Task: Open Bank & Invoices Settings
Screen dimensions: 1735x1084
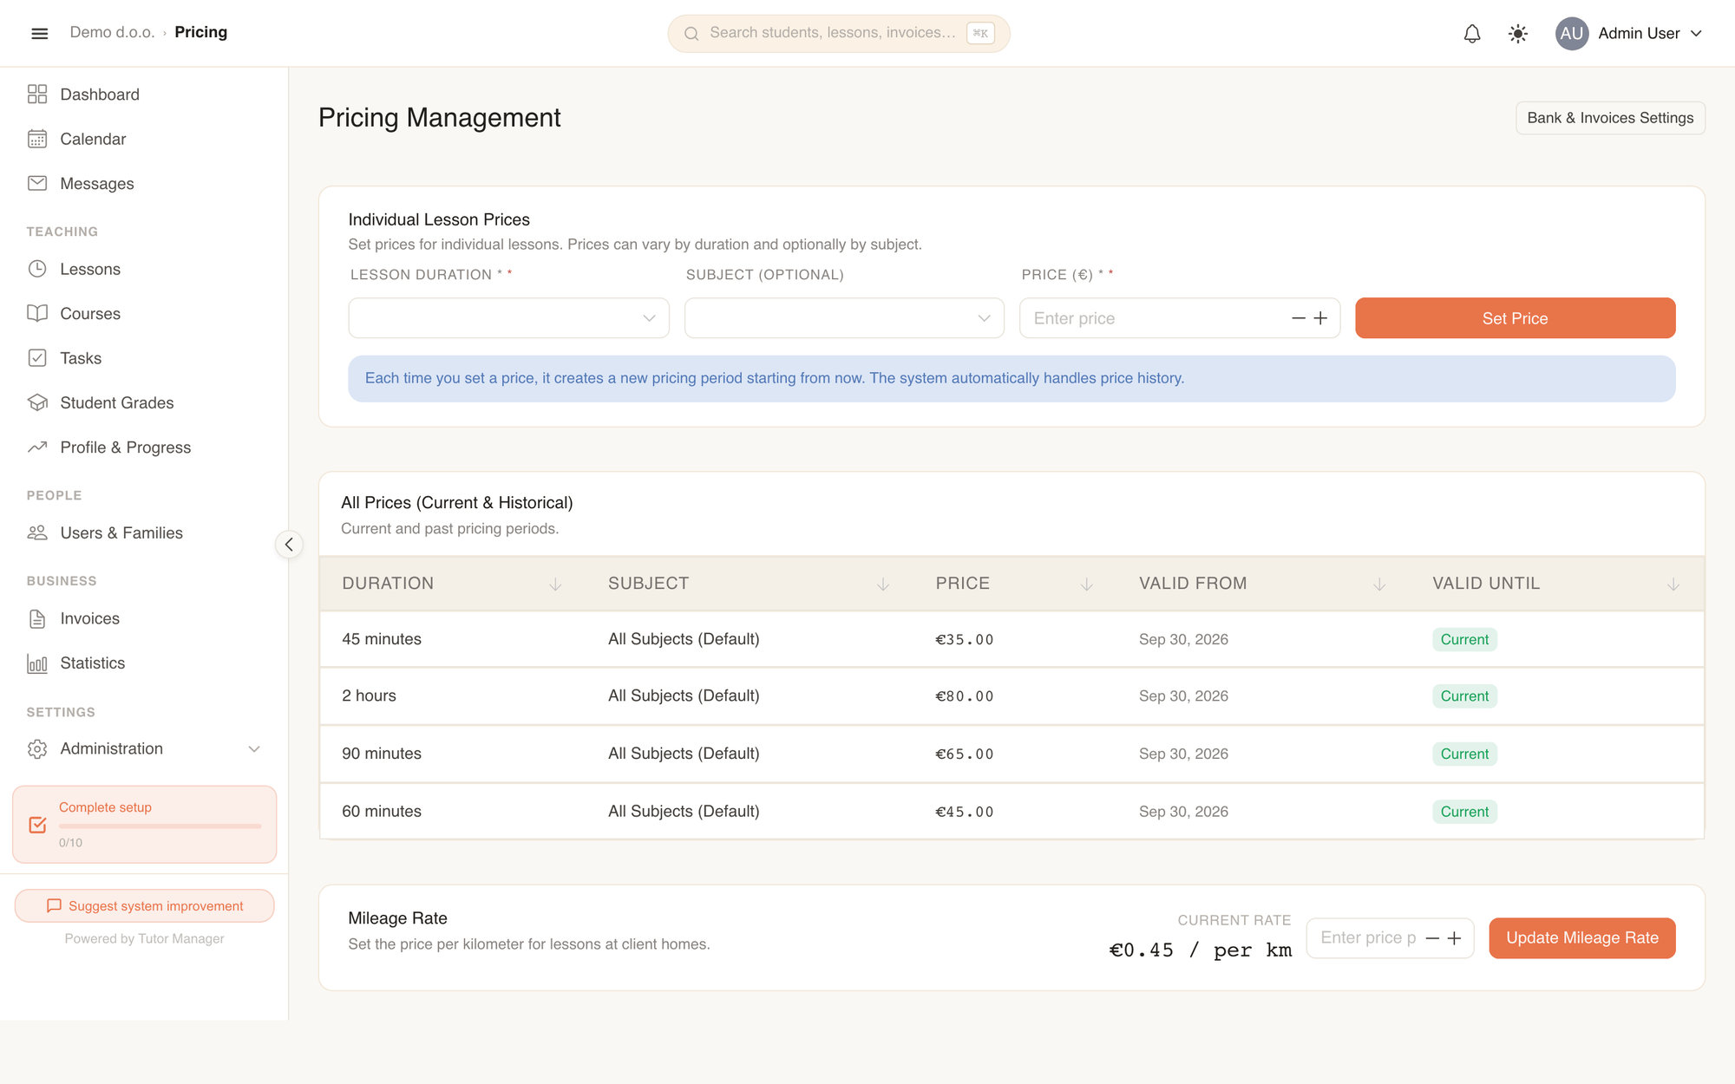Action: point(1610,118)
